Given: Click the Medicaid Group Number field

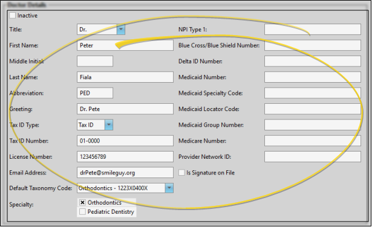Looking at the screenshot, I should pos(313,125).
